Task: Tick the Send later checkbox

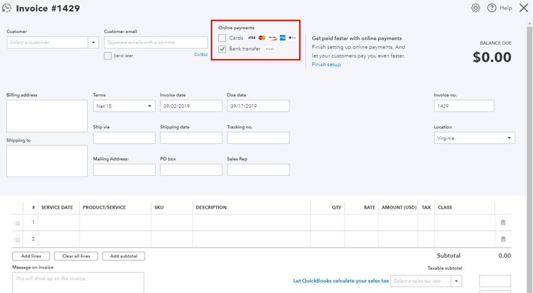Action: tap(108, 56)
